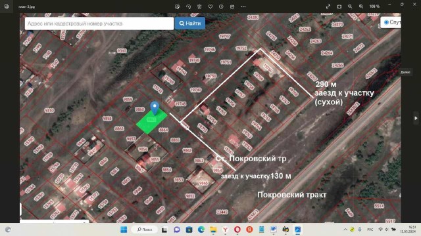
Task: Click the active Photos taskbar icon
Action: pos(298,229)
